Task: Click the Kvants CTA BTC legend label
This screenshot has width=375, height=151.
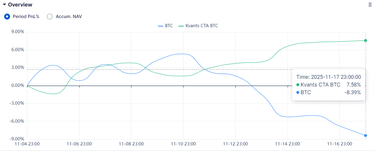Action: point(202,26)
